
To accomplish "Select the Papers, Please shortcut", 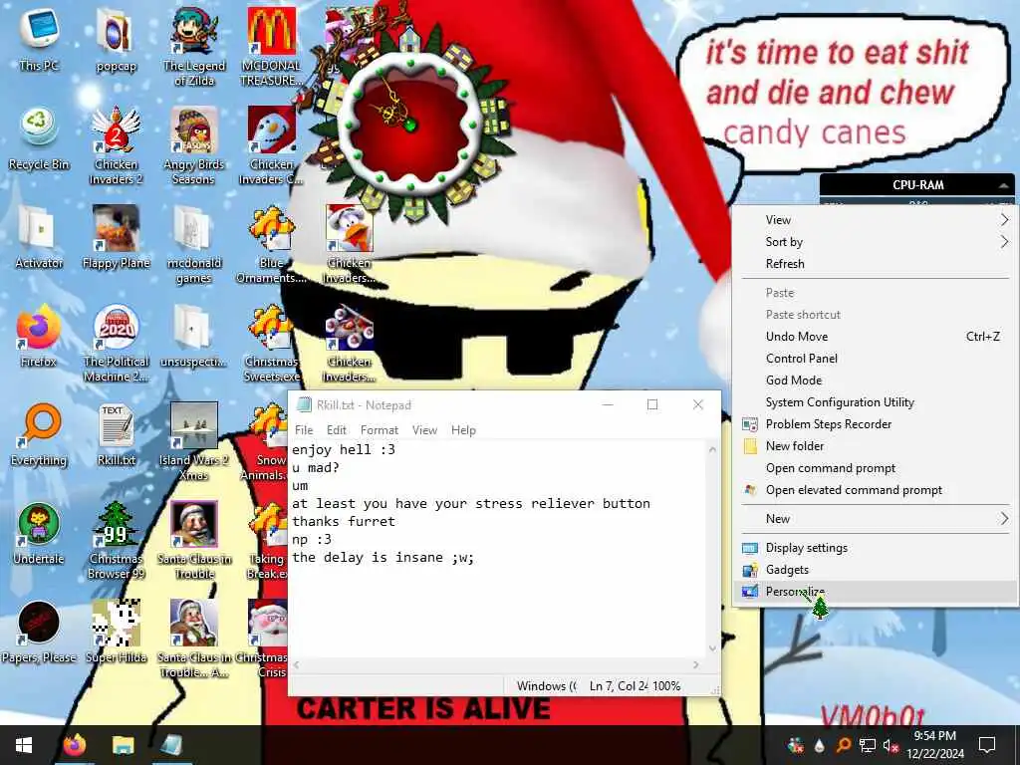I will (39, 632).
